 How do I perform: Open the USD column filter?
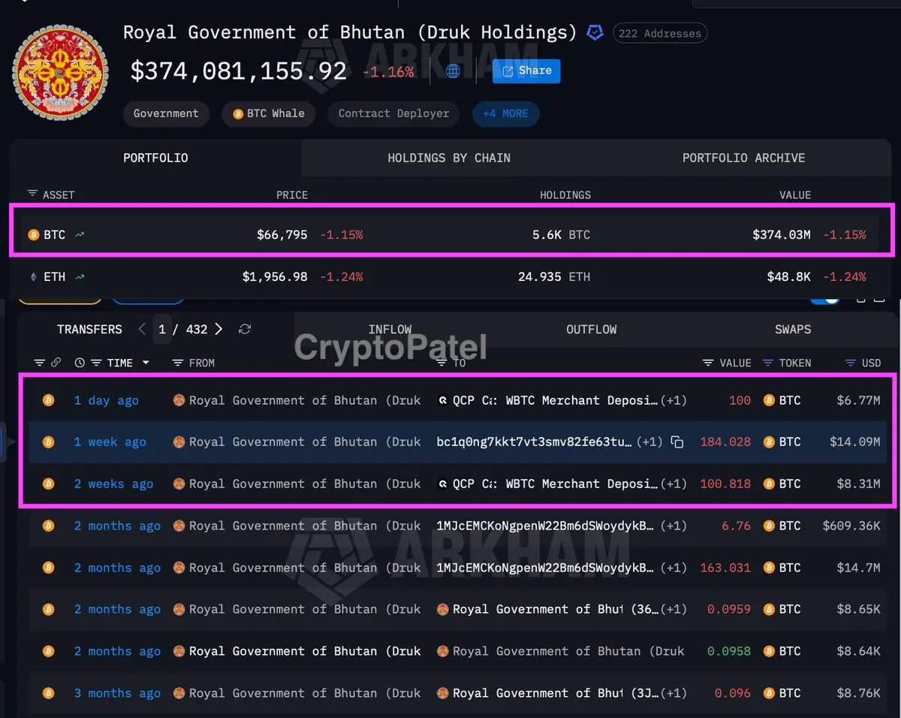[x=850, y=363]
